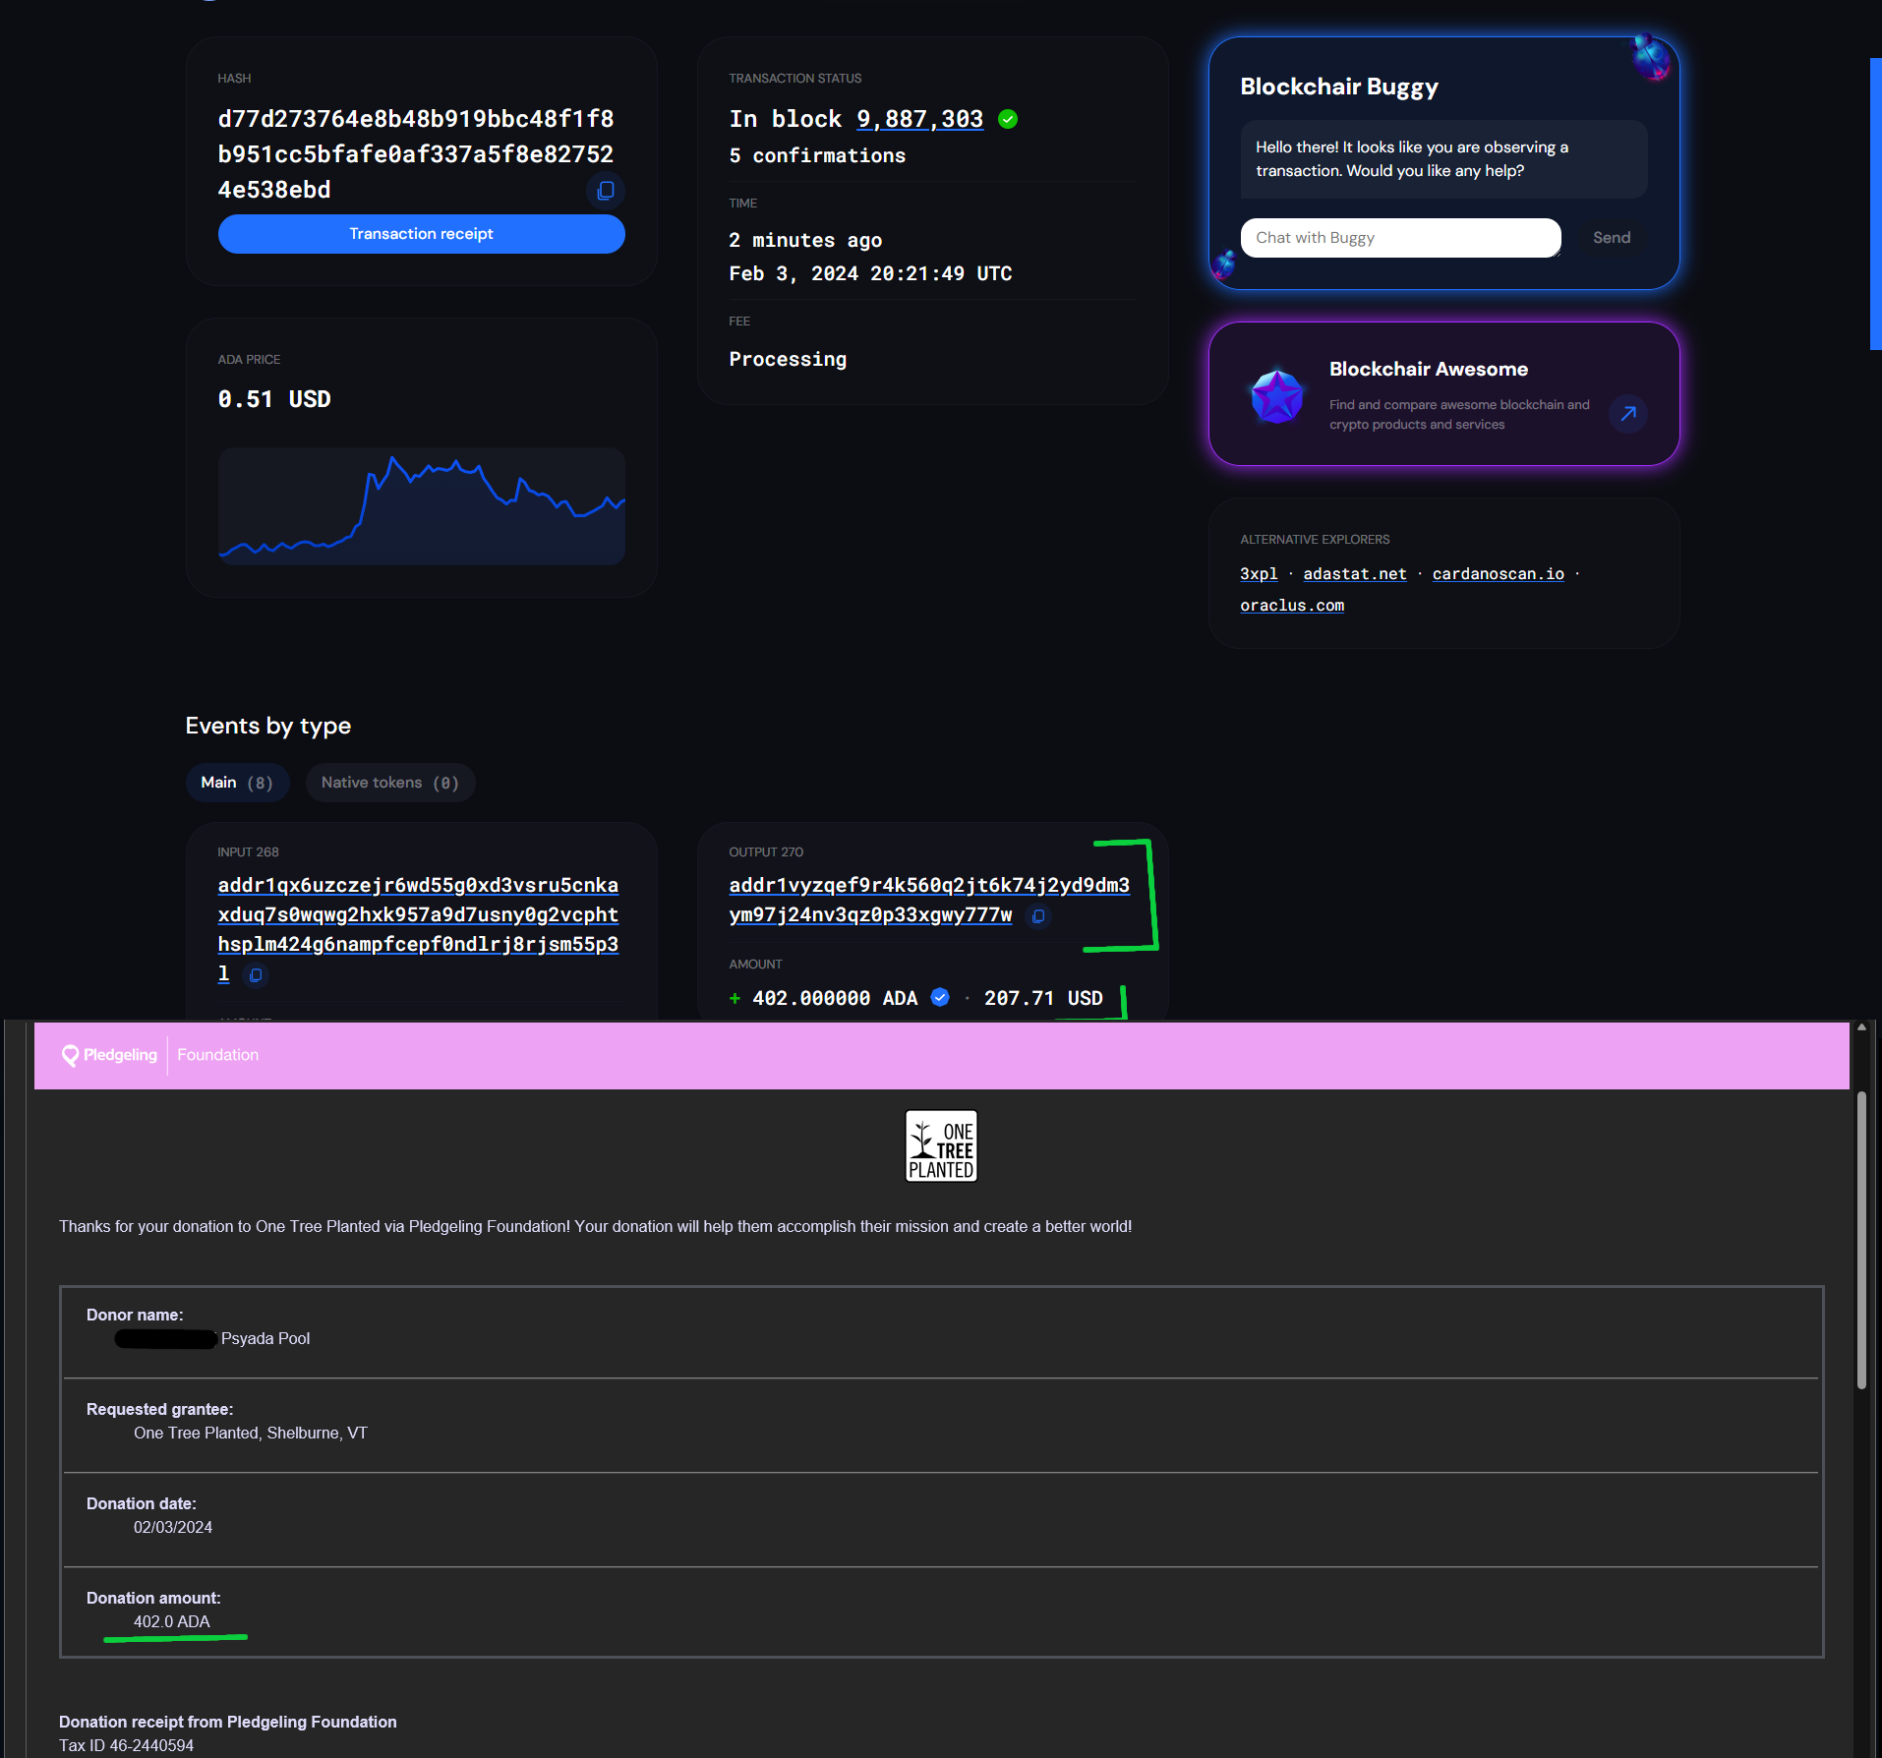Click the One Tree Planted logo
This screenshot has width=1882, height=1758.
coord(941,1146)
